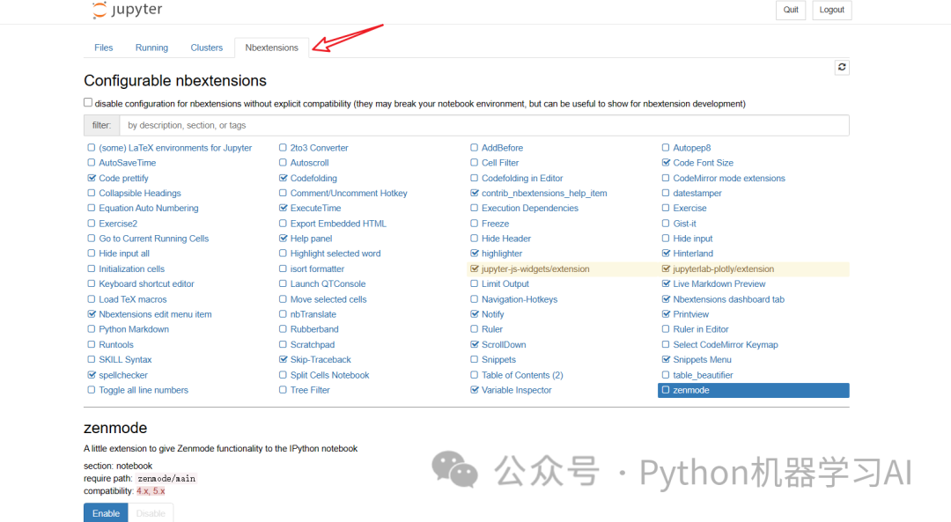The width and height of the screenshot is (951, 522).
Task: Select the Nbextensions tab
Action: point(271,48)
